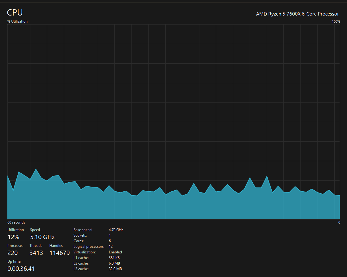The image size is (347, 277).
Task: Click the Processes count 220
Action: point(13,253)
